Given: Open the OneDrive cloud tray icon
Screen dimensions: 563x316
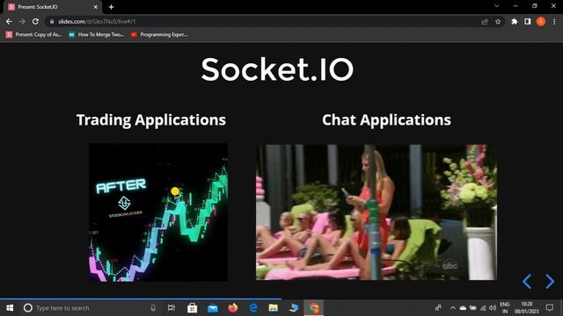Looking at the screenshot, I should point(464,308).
